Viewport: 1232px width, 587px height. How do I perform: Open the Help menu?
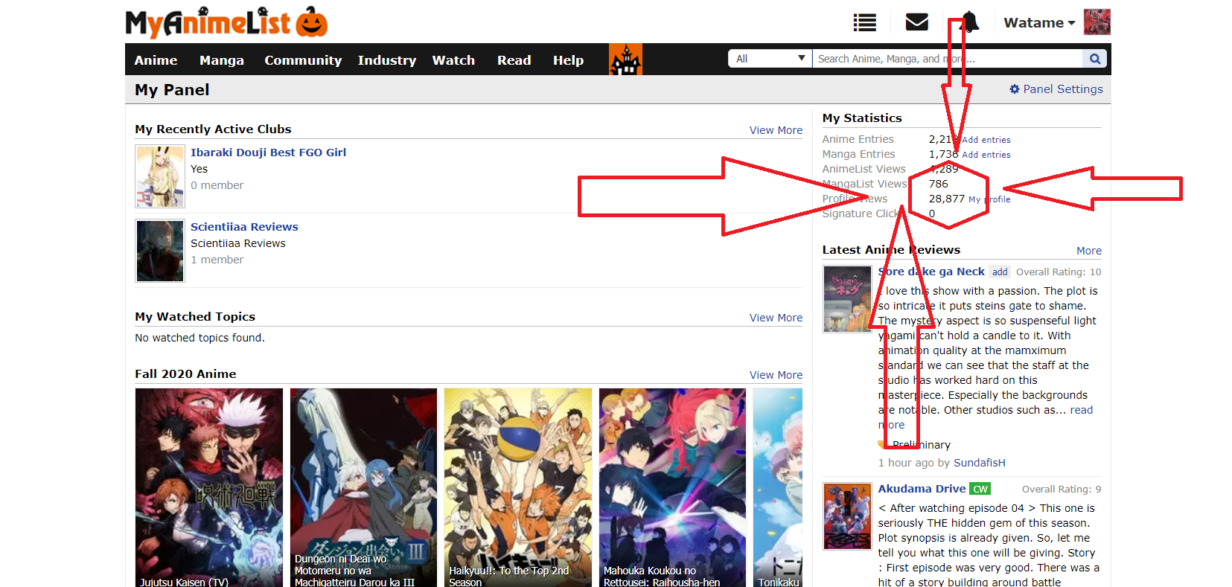click(568, 60)
